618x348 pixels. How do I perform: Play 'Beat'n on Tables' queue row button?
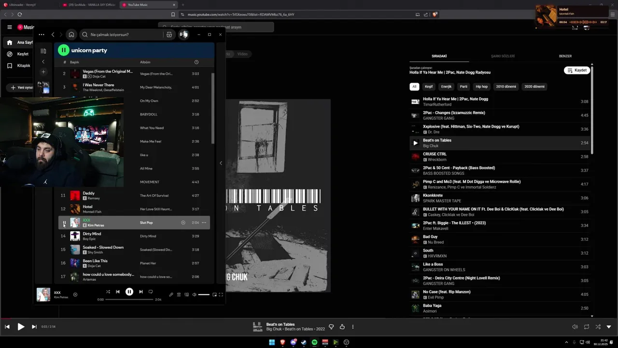(x=415, y=143)
